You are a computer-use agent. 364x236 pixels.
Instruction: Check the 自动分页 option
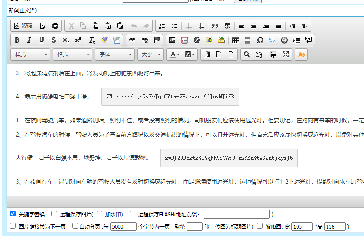coord(75,226)
